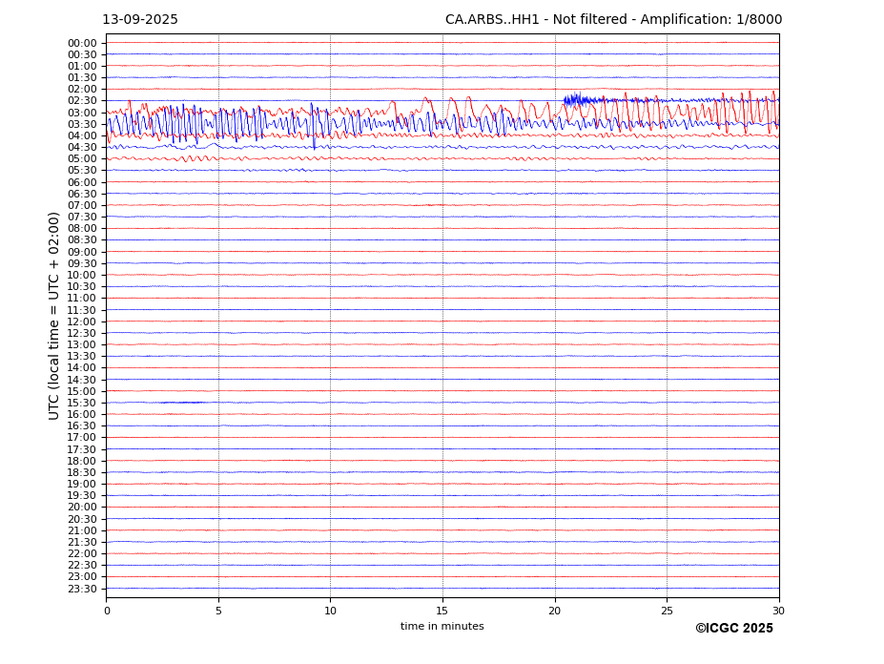The image size is (884, 664).
Task: Select the 12:30 time row label
Action: pos(82,333)
